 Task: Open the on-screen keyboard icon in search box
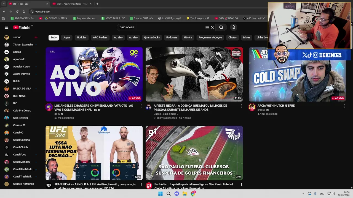click(x=207, y=28)
